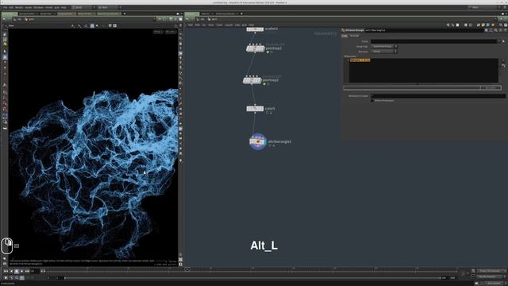Select the color3 node
This screenshot has height=286, width=508.
point(255,109)
